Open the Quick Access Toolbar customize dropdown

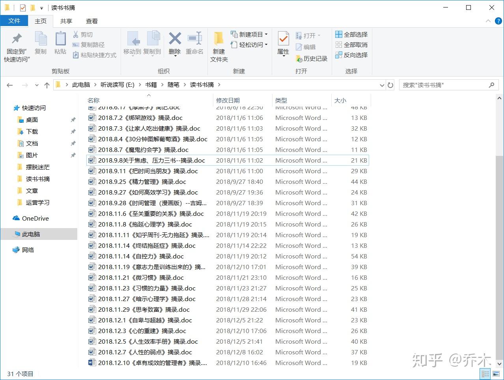click(41, 8)
